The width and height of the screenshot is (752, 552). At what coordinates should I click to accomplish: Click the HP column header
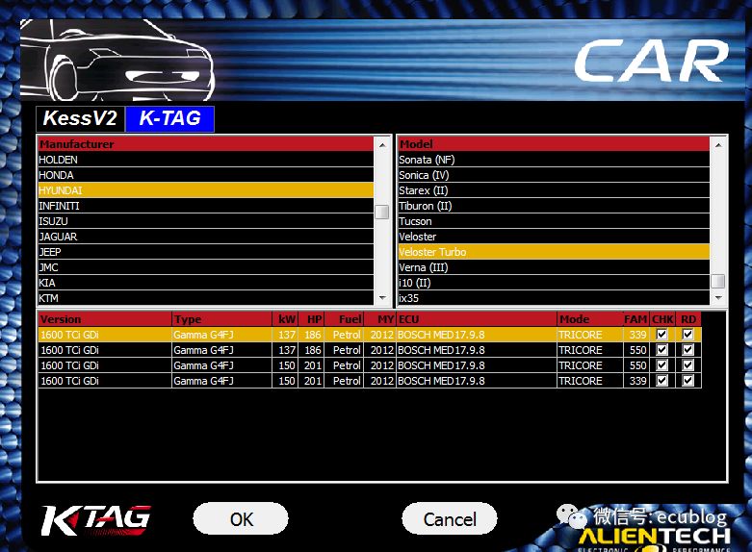tap(312, 319)
